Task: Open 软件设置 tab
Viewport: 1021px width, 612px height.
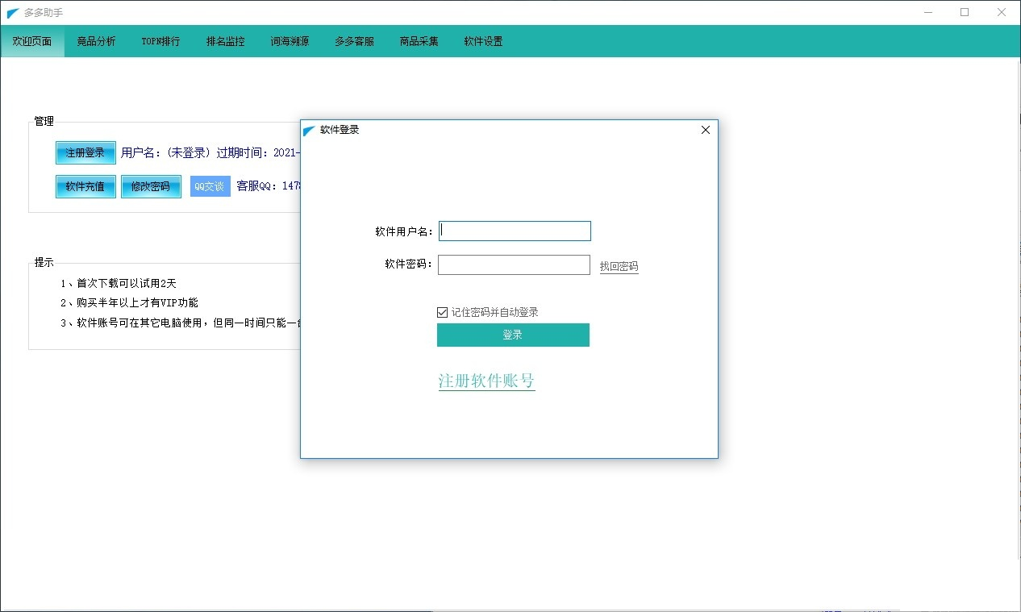Action: (x=483, y=41)
